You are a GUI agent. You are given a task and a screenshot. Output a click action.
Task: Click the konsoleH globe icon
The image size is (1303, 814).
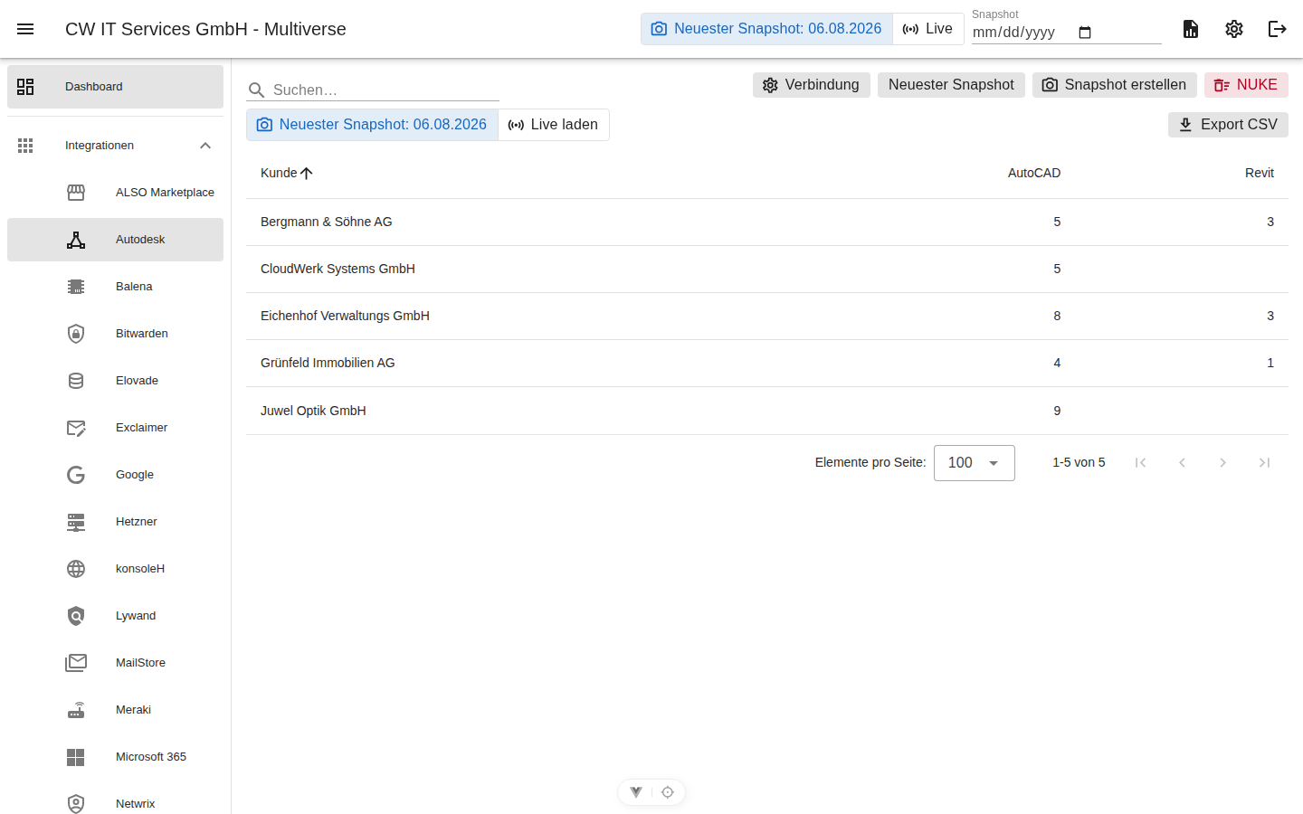(76, 569)
